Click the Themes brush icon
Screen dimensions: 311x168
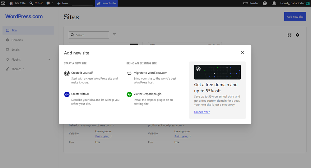point(7,69)
